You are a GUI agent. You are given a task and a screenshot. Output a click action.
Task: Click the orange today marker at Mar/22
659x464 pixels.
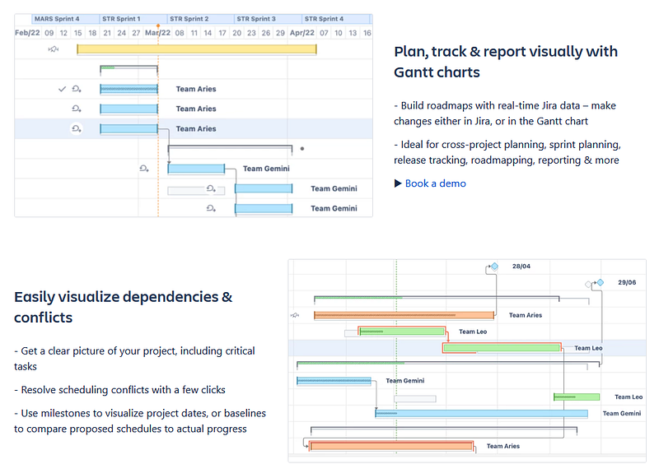click(158, 26)
